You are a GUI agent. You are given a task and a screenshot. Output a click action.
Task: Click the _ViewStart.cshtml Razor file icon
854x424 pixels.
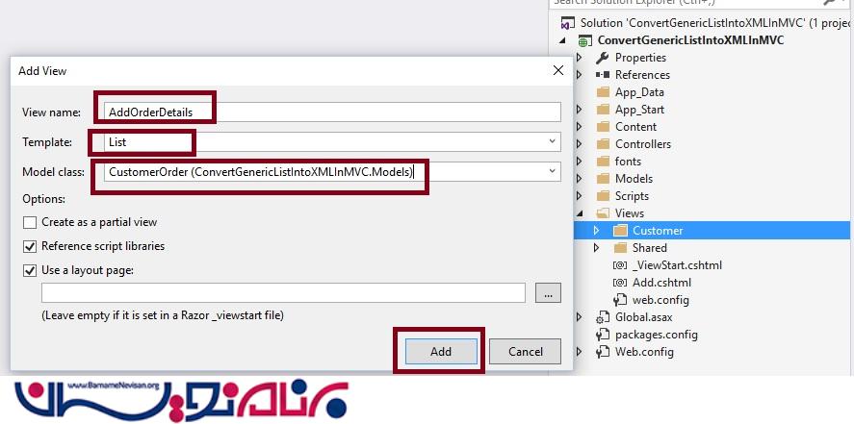(620, 265)
